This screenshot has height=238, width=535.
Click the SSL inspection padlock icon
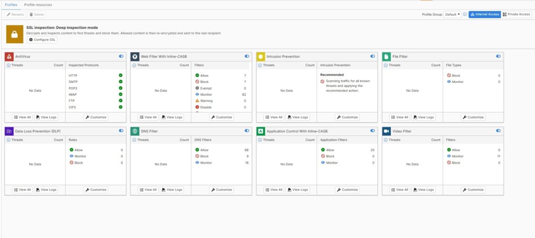(x=15, y=34)
